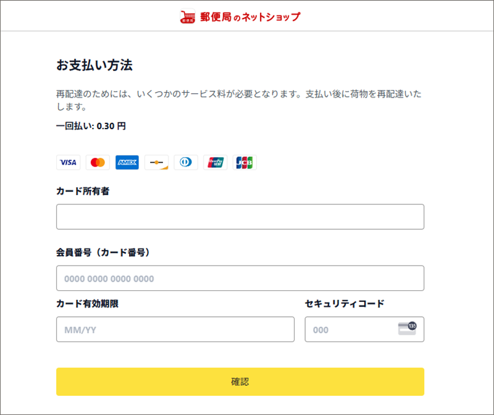Click the Discover card icon
The width and height of the screenshot is (494, 415).
pyautogui.click(x=156, y=162)
